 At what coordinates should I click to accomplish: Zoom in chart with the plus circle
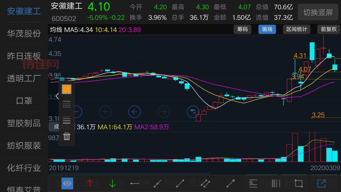pos(105,112)
